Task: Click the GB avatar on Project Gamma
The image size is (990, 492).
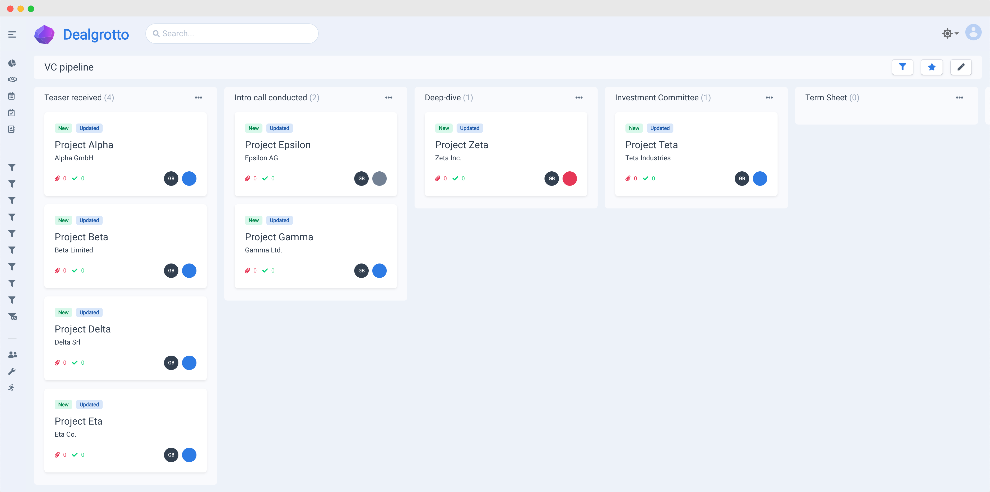Action: coord(361,270)
